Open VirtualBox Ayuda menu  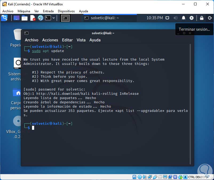coord(84,11)
